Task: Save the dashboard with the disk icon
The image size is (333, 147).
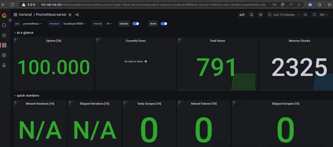Action: [252, 15]
